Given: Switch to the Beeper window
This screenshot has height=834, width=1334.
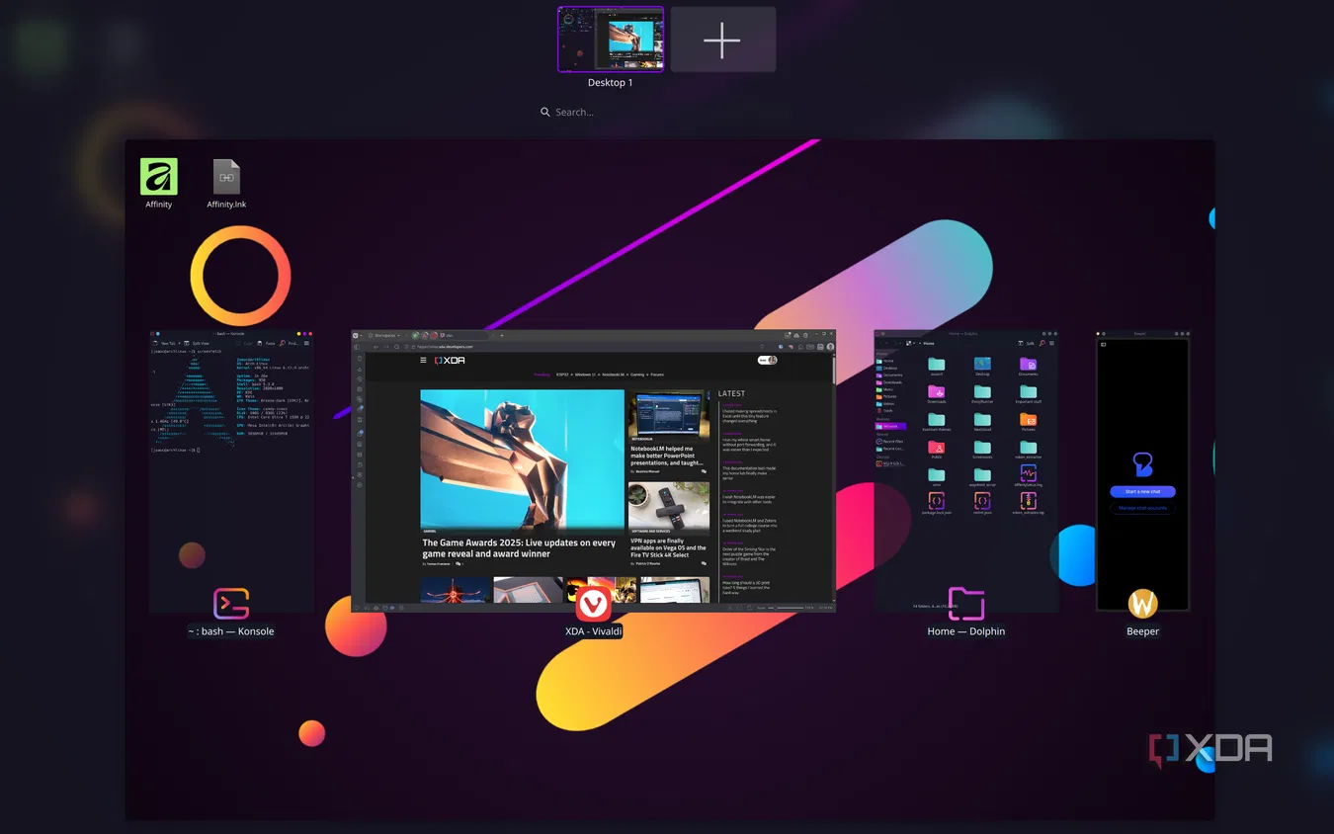Looking at the screenshot, I should point(1142,471).
